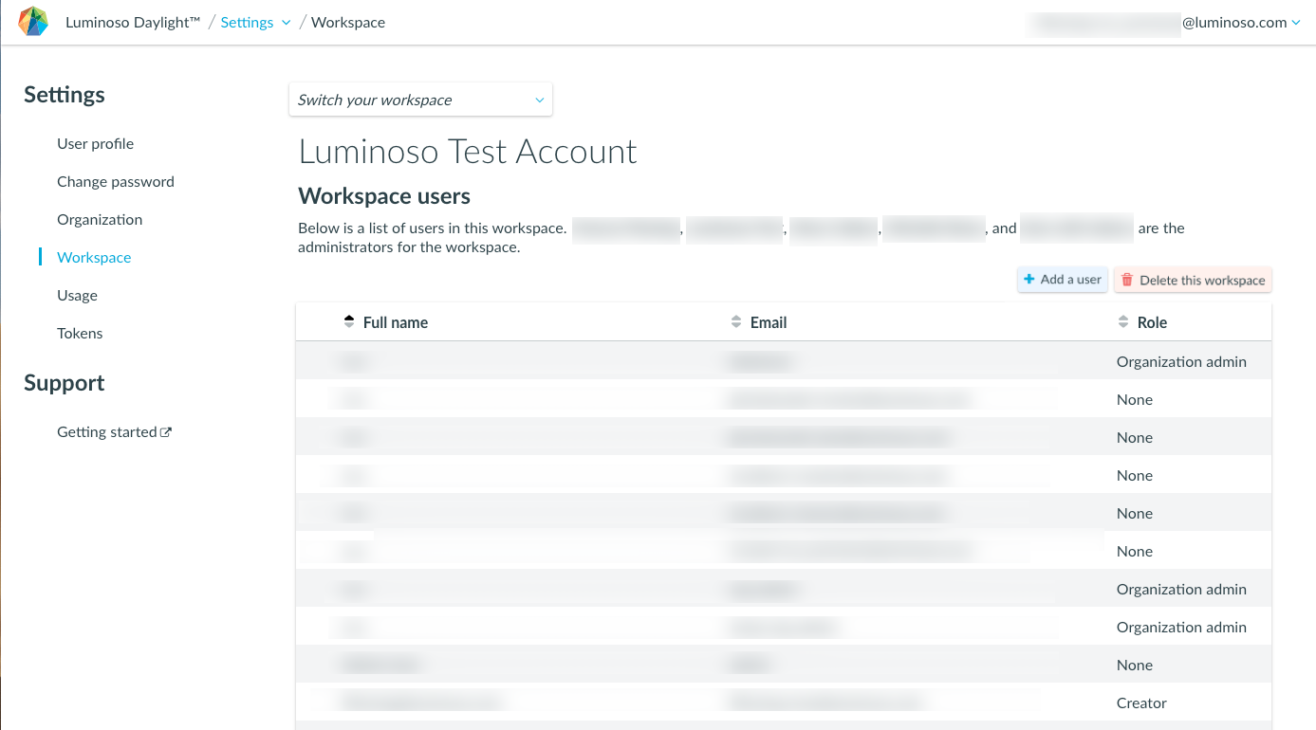The image size is (1316, 730).
Task: Click the Luminoso Daylight breadcrumb
Action: click(133, 23)
